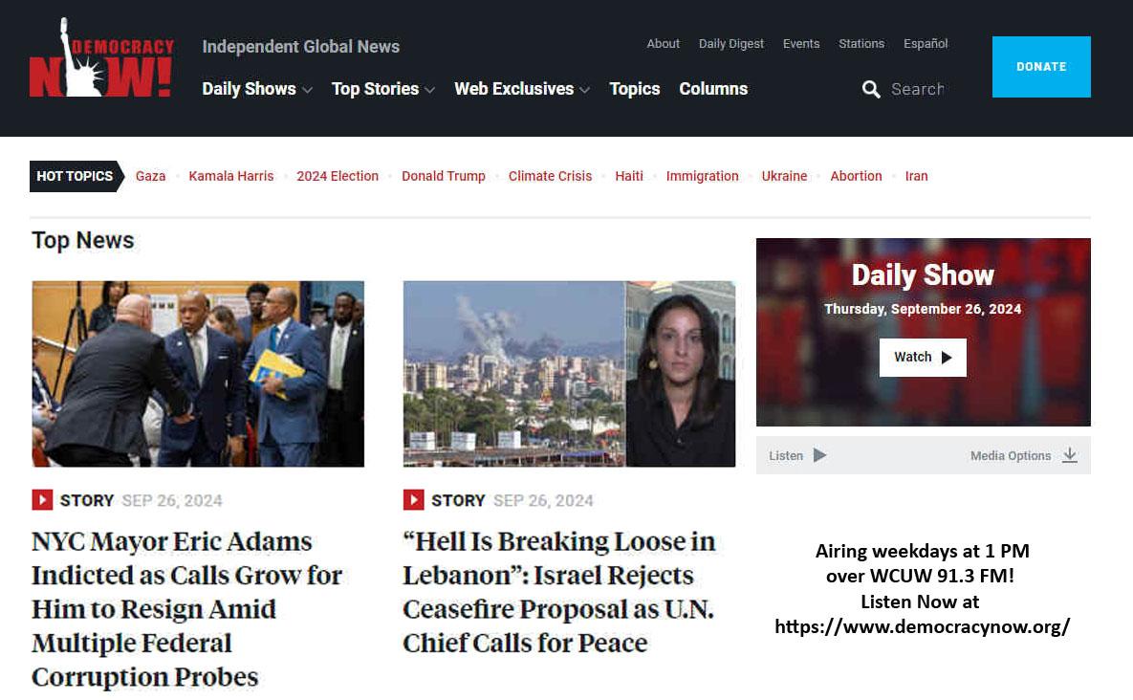Image resolution: width=1133 pixels, height=700 pixels.
Task: Expand the Top Stories dropdown menu
Action: click(x=383, y=89)
